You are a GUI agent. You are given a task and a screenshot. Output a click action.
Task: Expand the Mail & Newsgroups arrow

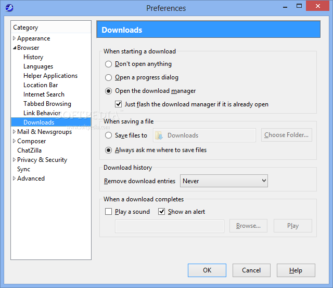pos(14,132)
